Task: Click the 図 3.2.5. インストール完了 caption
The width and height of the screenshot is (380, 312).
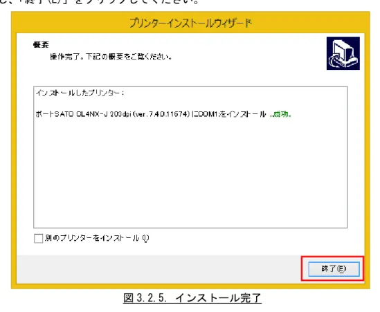Action: 192,298
